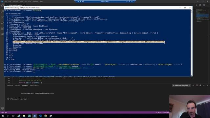
Task: Click the Run script icon in editor toolbar
Action: click(x=197, y=5)
